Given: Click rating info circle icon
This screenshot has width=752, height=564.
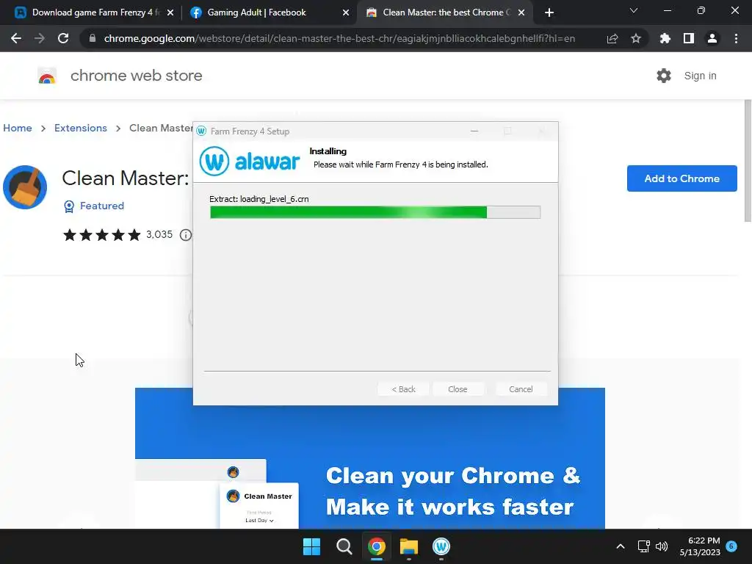Looking at the screenshot, I should click(x=186, y=235).
